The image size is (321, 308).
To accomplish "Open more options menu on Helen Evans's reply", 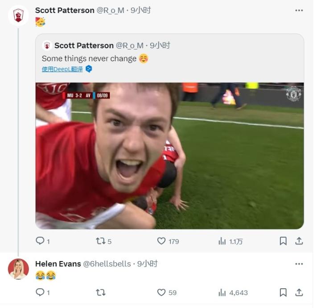I will tap(299, 264).
